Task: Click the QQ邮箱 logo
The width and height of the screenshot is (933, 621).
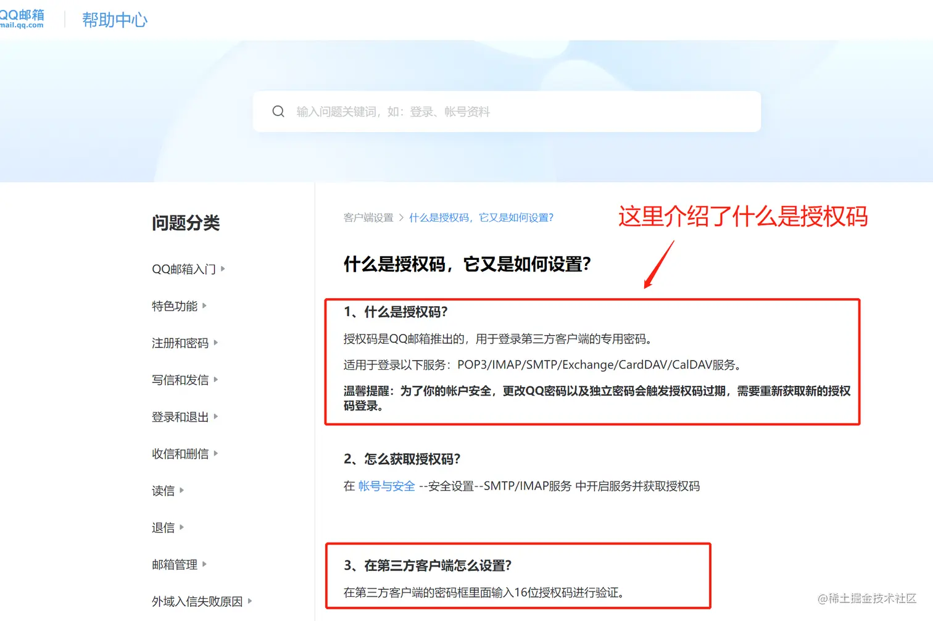Action: coord(22,19)
